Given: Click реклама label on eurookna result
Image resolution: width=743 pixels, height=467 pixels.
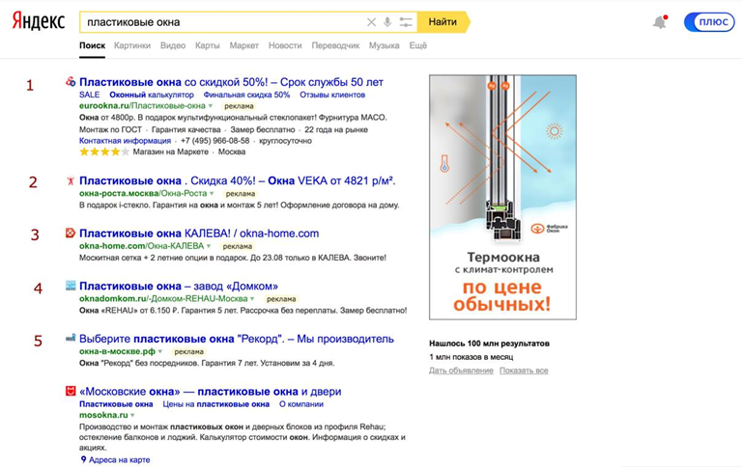Looking at the screenshot, I should [x=239, y=106].
